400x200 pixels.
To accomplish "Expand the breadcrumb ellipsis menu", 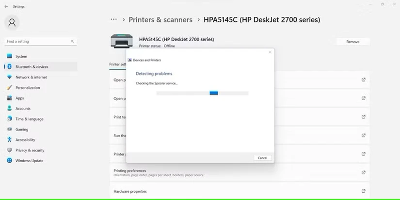I will pyautogui.click(x=113, y=19).
